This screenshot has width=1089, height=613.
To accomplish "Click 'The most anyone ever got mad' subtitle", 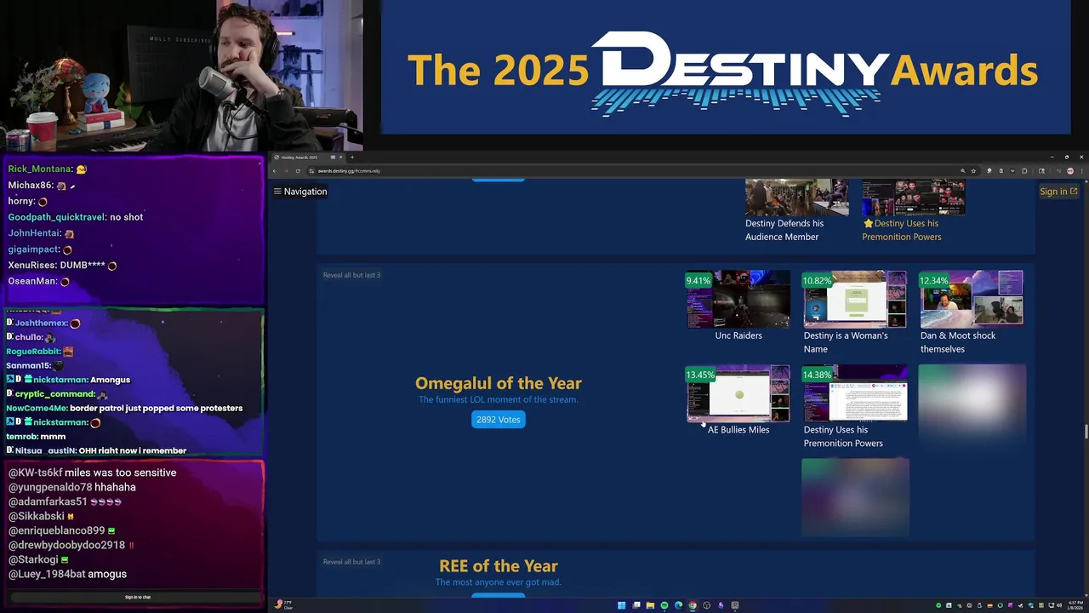I will point(499,582).
